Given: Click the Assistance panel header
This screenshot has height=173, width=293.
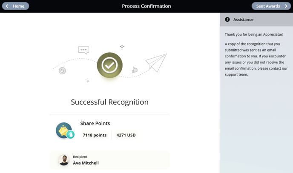Looking at the screenshot, I should pos(256,20).
